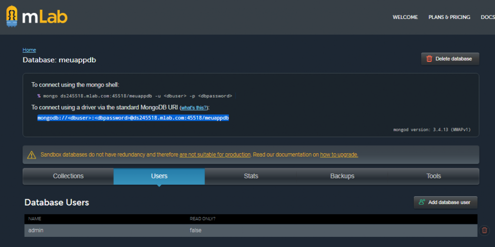The image size is (495, 247).
Task: Follow the "how to upgrade" link
Action: click(x=339, y=155)
